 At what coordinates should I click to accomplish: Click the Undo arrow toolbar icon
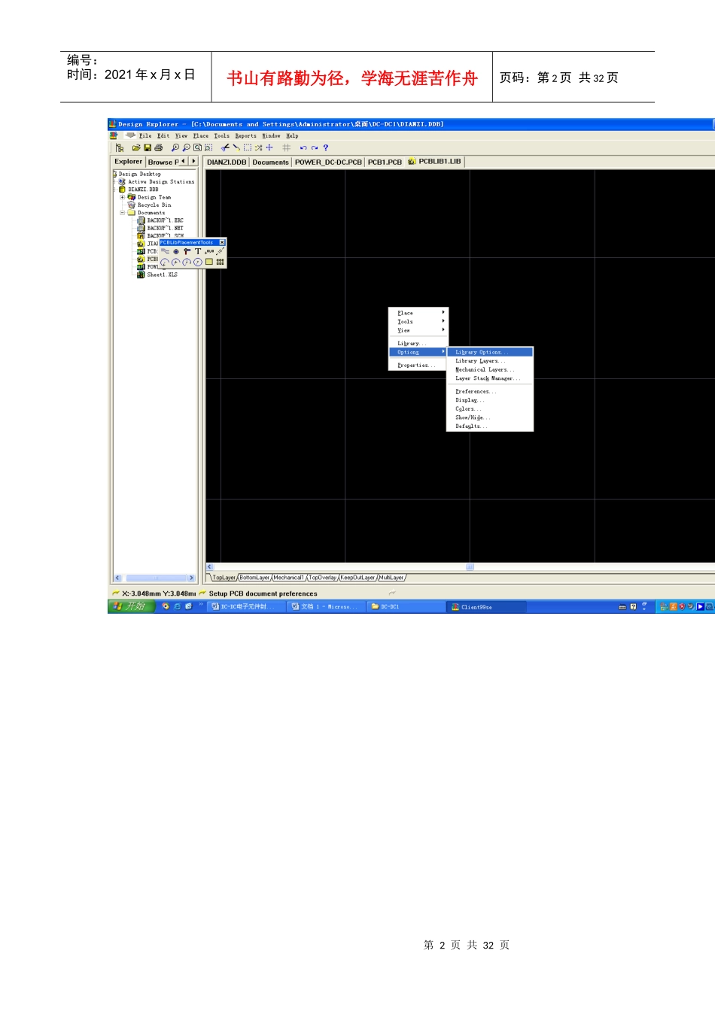[303, 148]
